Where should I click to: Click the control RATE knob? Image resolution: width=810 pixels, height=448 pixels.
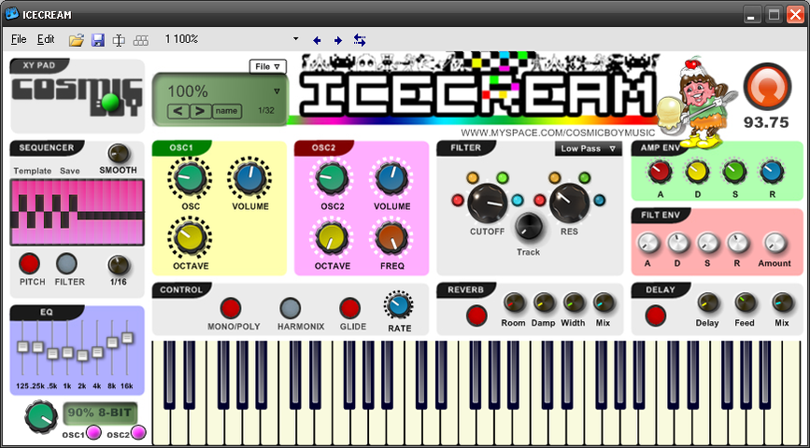click(x=398, y=305)
